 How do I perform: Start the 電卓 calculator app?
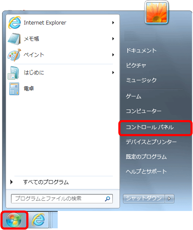[14, 89]
